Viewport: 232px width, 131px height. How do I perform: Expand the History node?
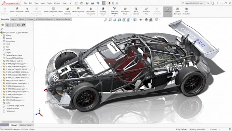point(1,36)
